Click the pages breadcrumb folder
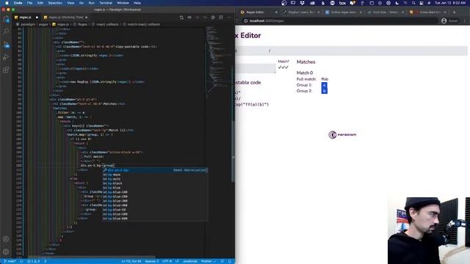This screenshot has width=470, height=264. (x=43, y=24)
